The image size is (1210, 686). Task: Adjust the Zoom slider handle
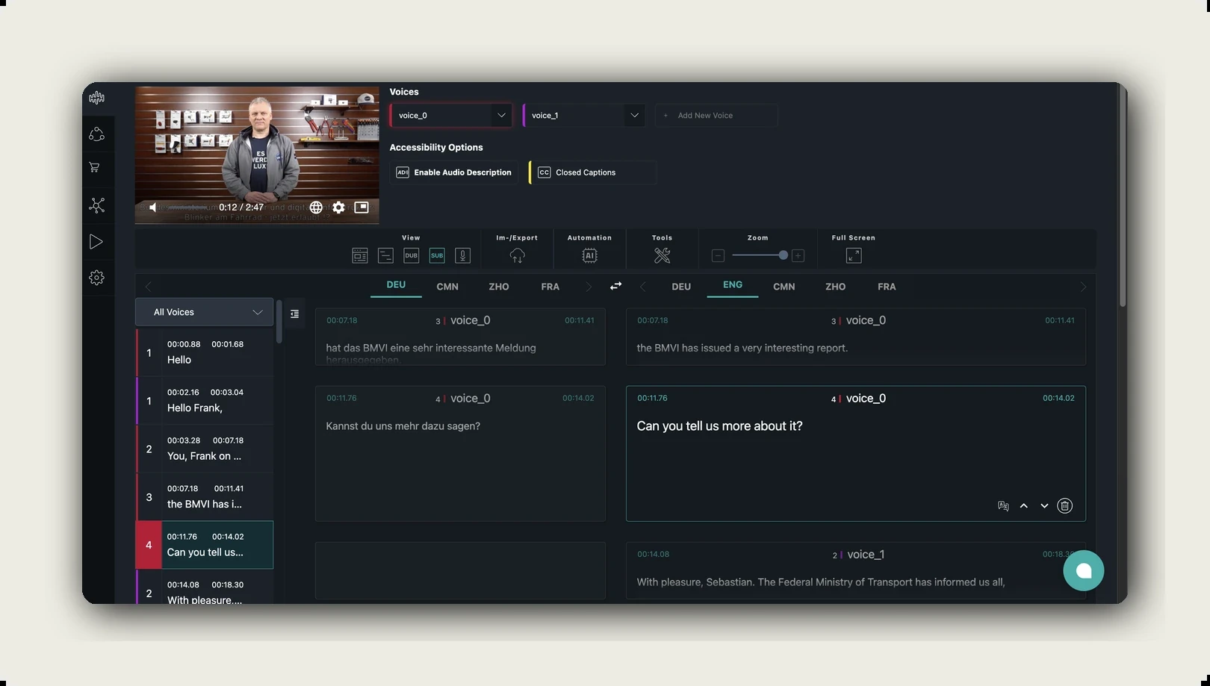[x=783, y=255]
